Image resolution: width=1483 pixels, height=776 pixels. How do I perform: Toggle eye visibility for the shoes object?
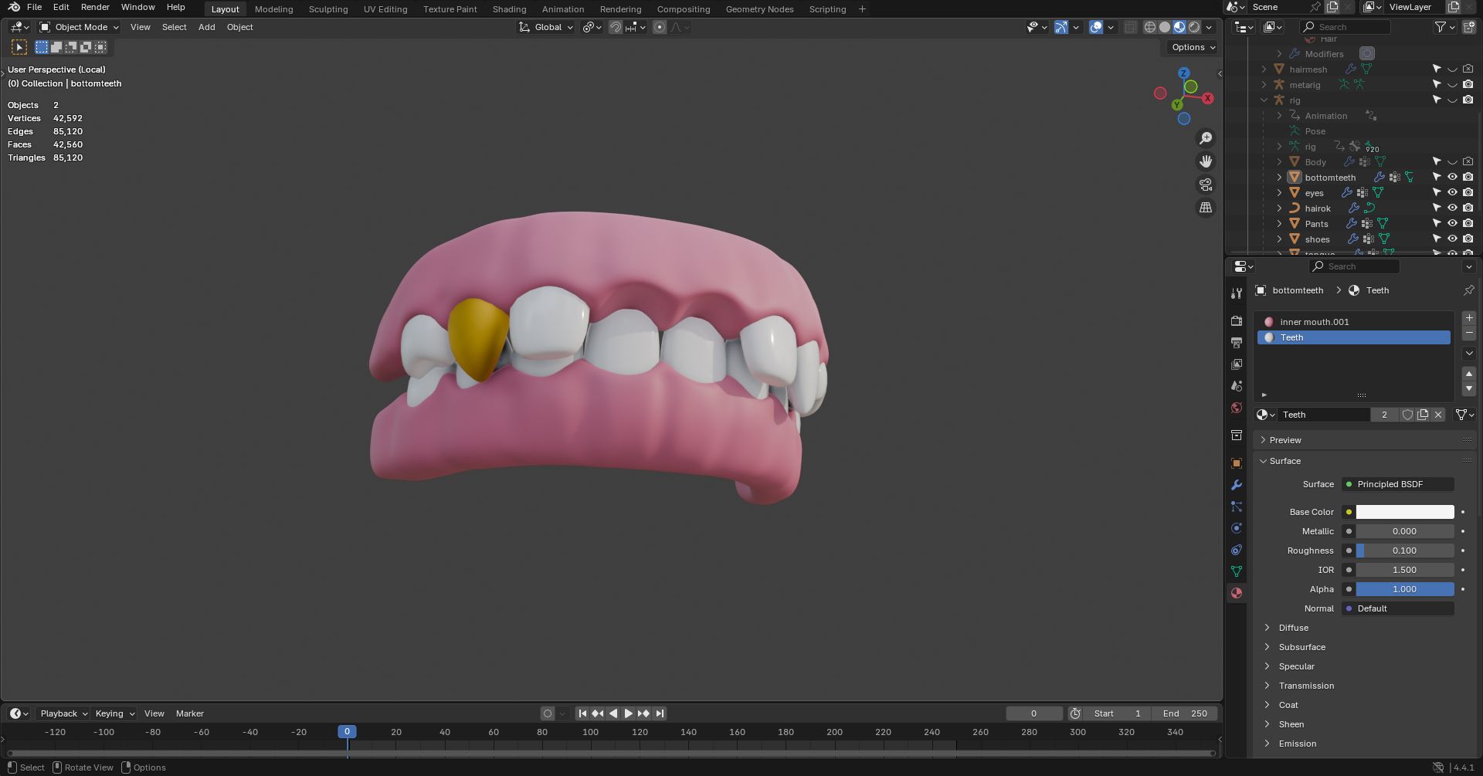coord(1452,239)
